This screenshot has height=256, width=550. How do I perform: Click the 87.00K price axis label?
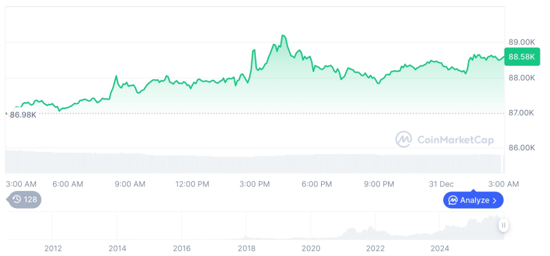(521, 113)
